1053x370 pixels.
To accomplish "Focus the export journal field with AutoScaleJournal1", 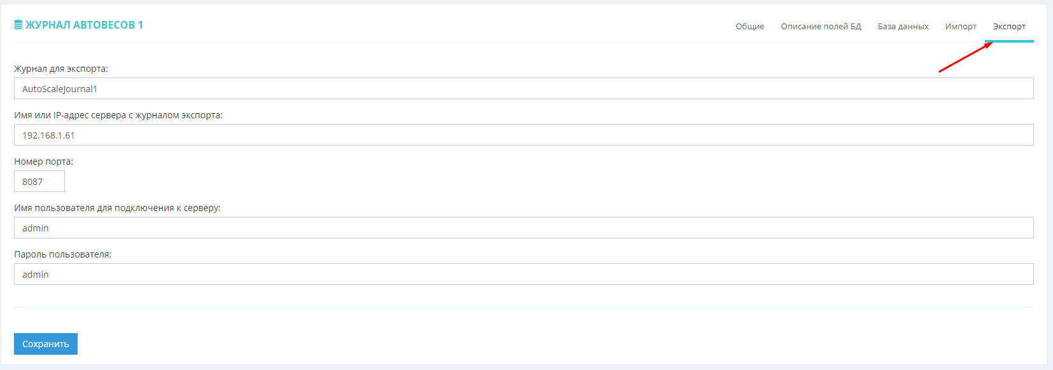I will [x=523, y=88].
